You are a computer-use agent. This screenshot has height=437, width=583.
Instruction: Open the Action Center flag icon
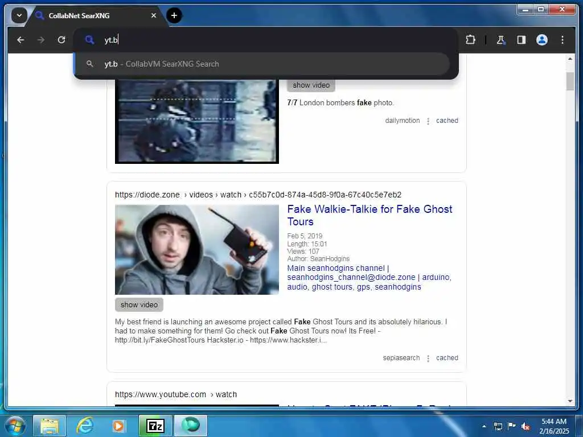click(512, 426)
